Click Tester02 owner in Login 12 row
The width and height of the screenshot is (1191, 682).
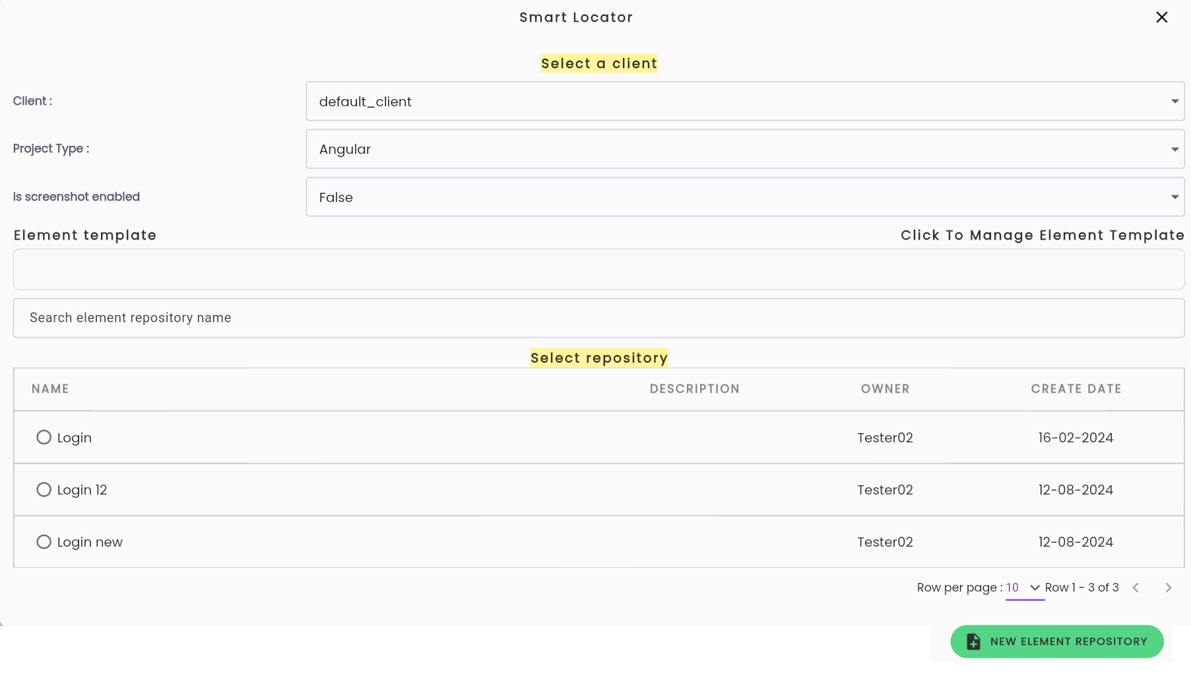click(885, 490)
